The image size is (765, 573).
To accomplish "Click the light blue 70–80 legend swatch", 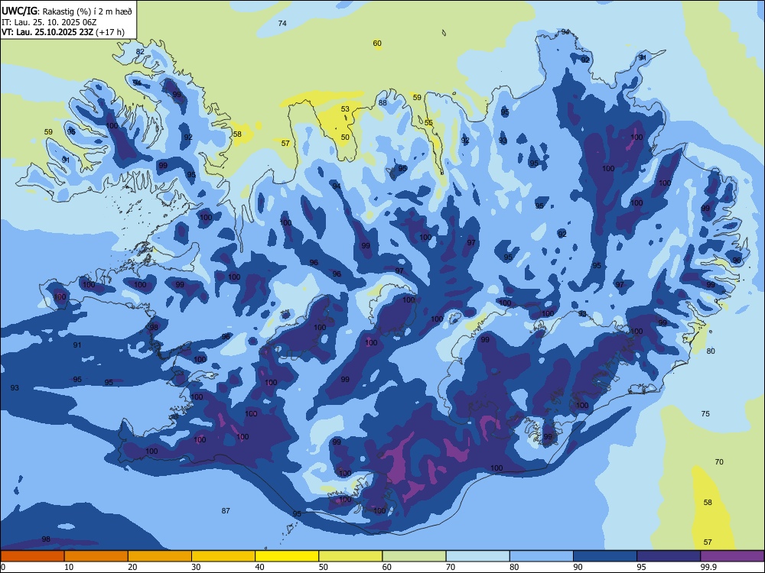I will [x=478, y=556].
